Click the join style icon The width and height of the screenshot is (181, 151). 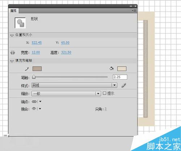coord(34,109)
